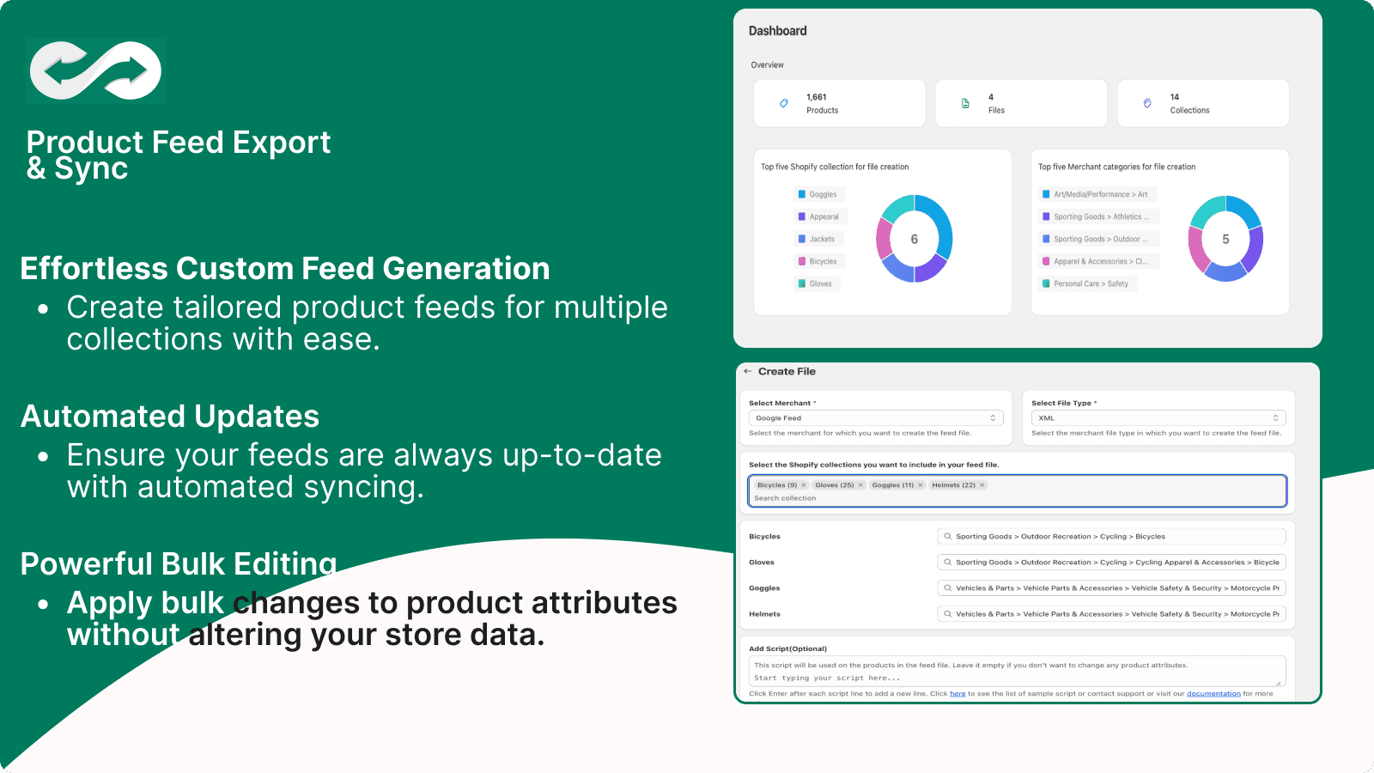Click the Collections icon in the overview card
Image resolution: width=1374 pixels, height=773 pixels.
pos(1146,103)
